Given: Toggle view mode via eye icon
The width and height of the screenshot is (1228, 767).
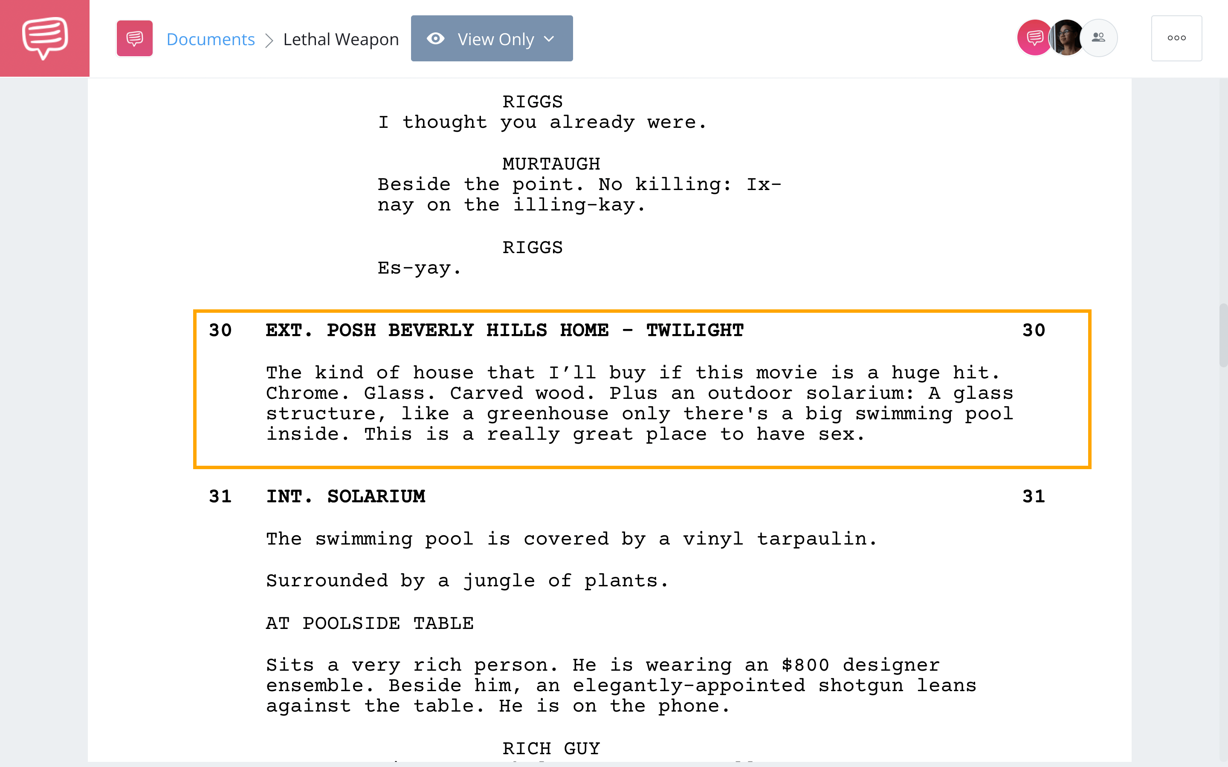Looking at the screenshot, I should 435,38.
